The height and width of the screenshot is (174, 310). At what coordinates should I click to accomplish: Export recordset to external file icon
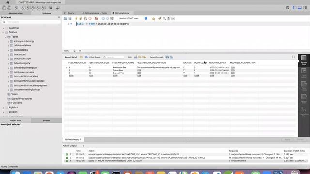click(x=167, y=57)
